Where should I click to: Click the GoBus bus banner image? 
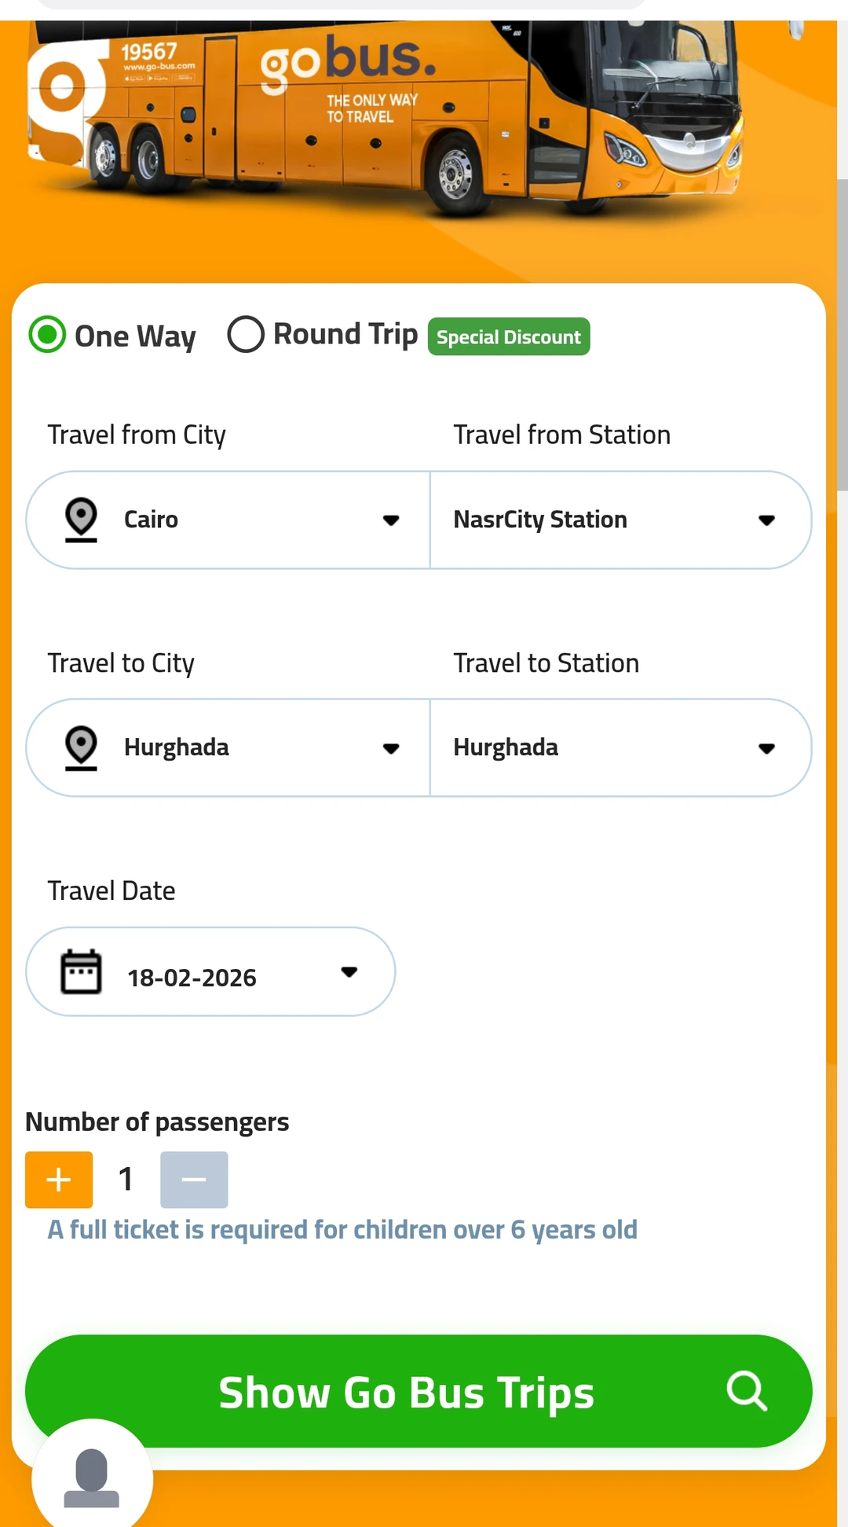tap(385, 118)
